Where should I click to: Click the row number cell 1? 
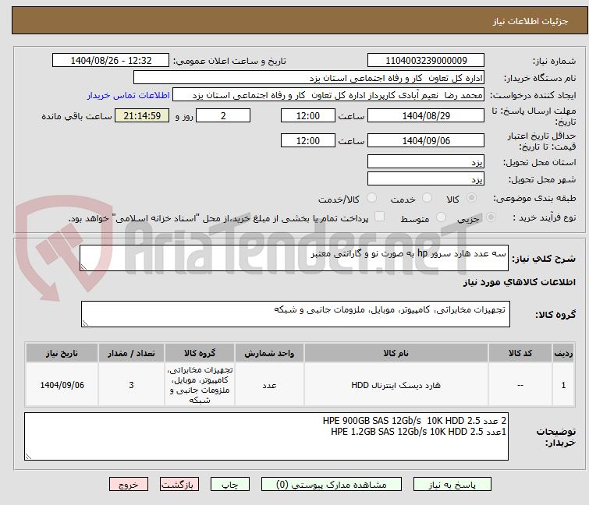pyautogui.click(x=563, y=385)
